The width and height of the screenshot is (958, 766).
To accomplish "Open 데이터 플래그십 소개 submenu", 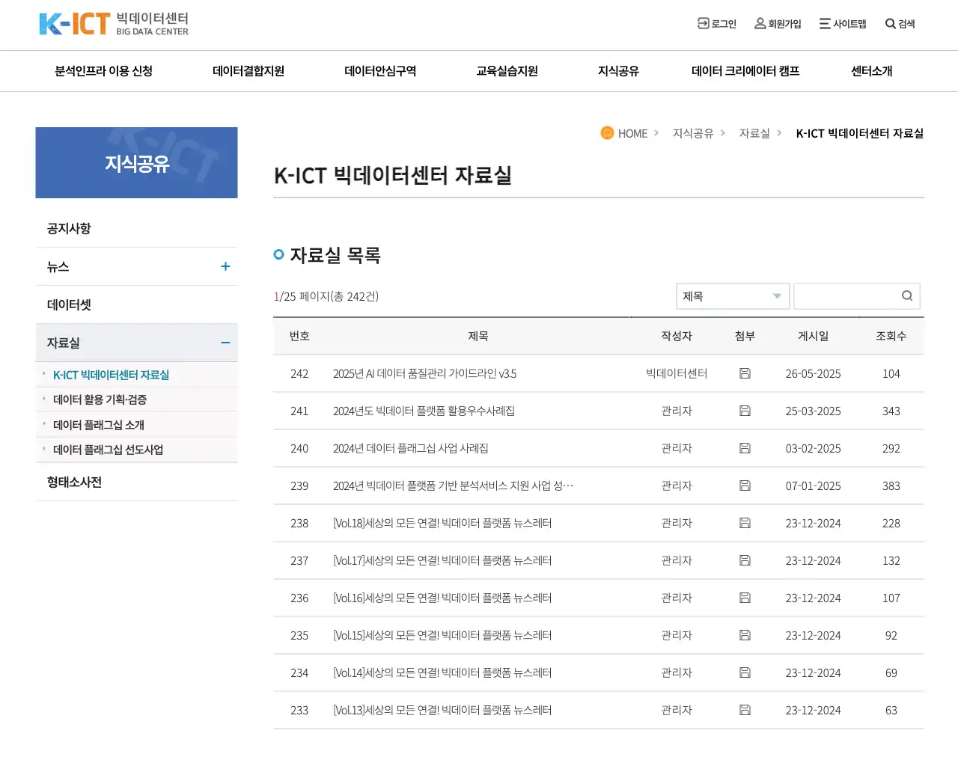I will coord(99,425).
